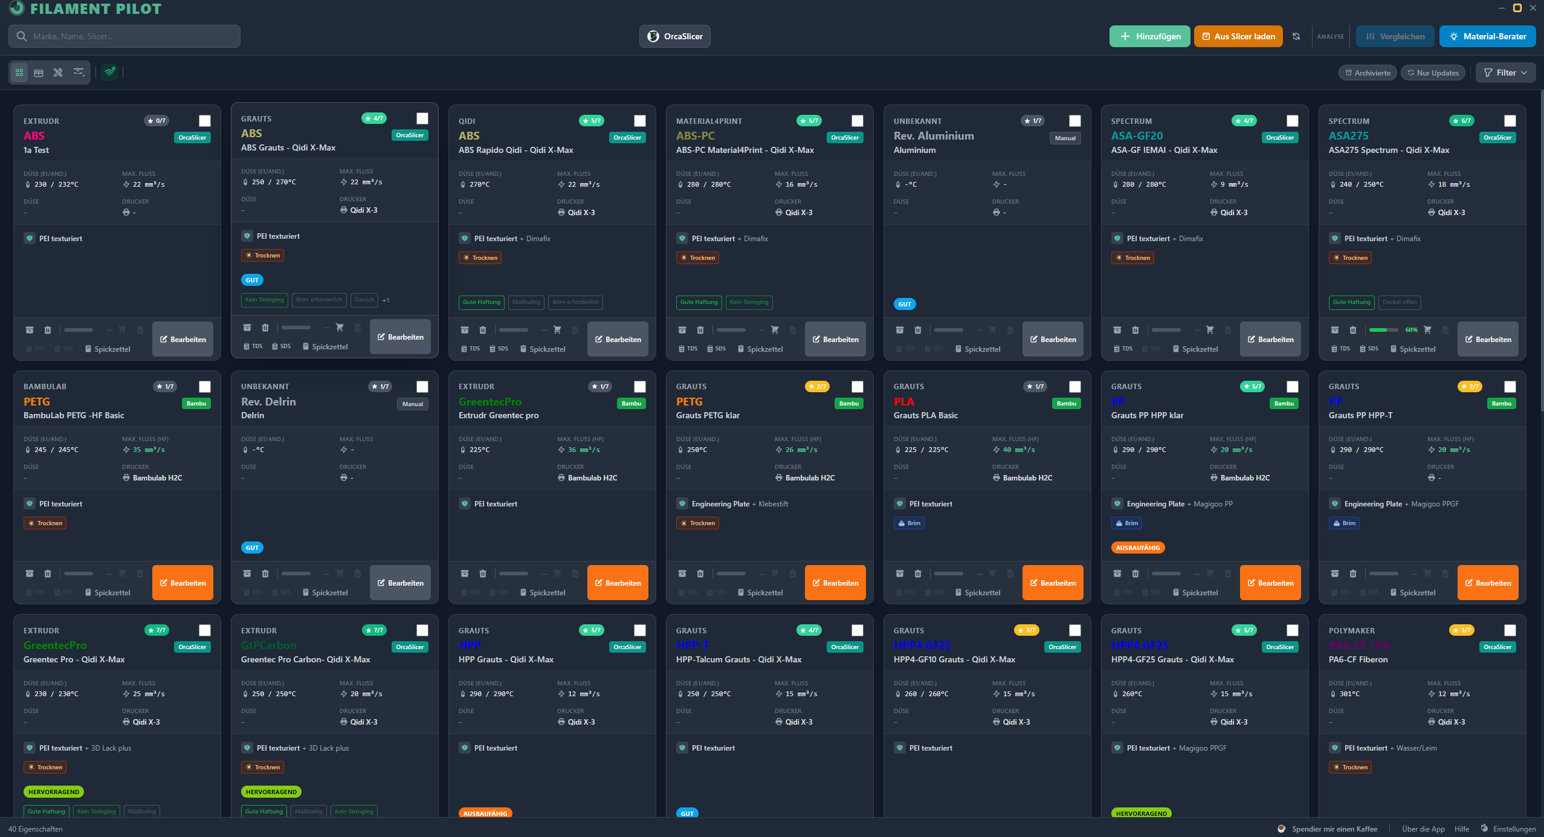Click the Aus Slicer laden button
Image resolution: width=1544 pixels, height=837 pixels.
(x=1238, y=36)
